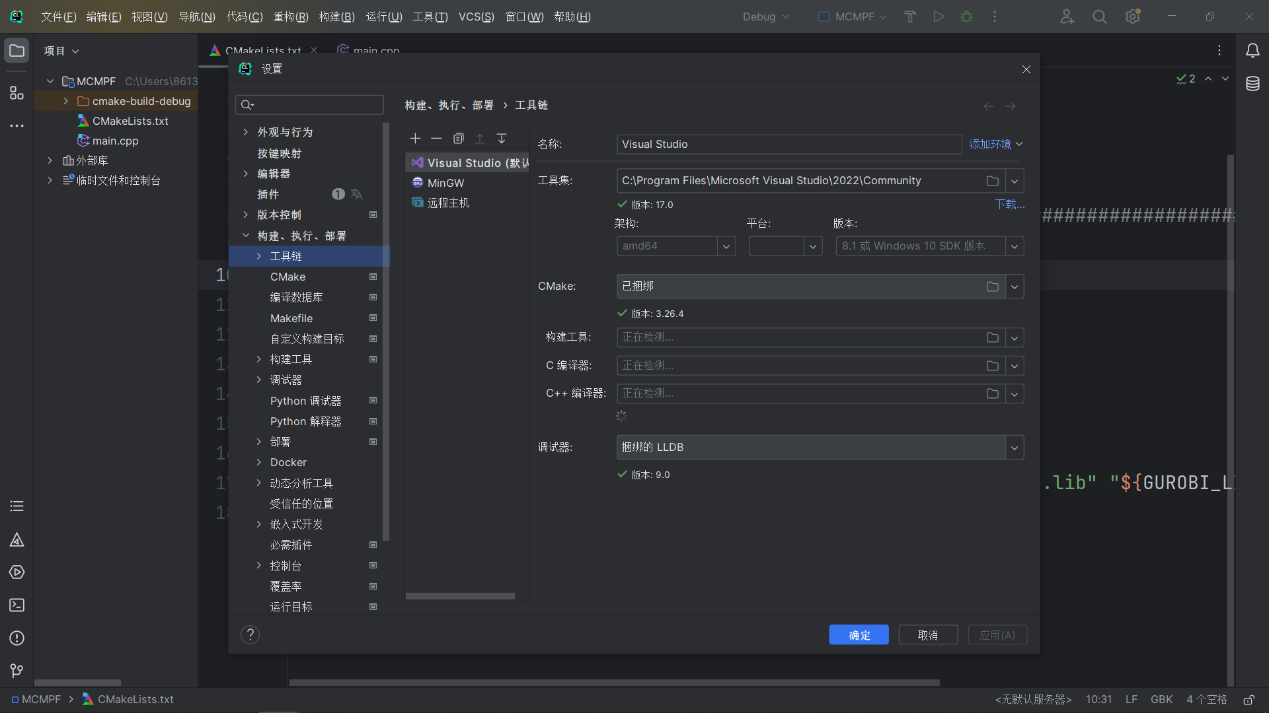Expand the 外观与行为 settings section

point(245,133)
